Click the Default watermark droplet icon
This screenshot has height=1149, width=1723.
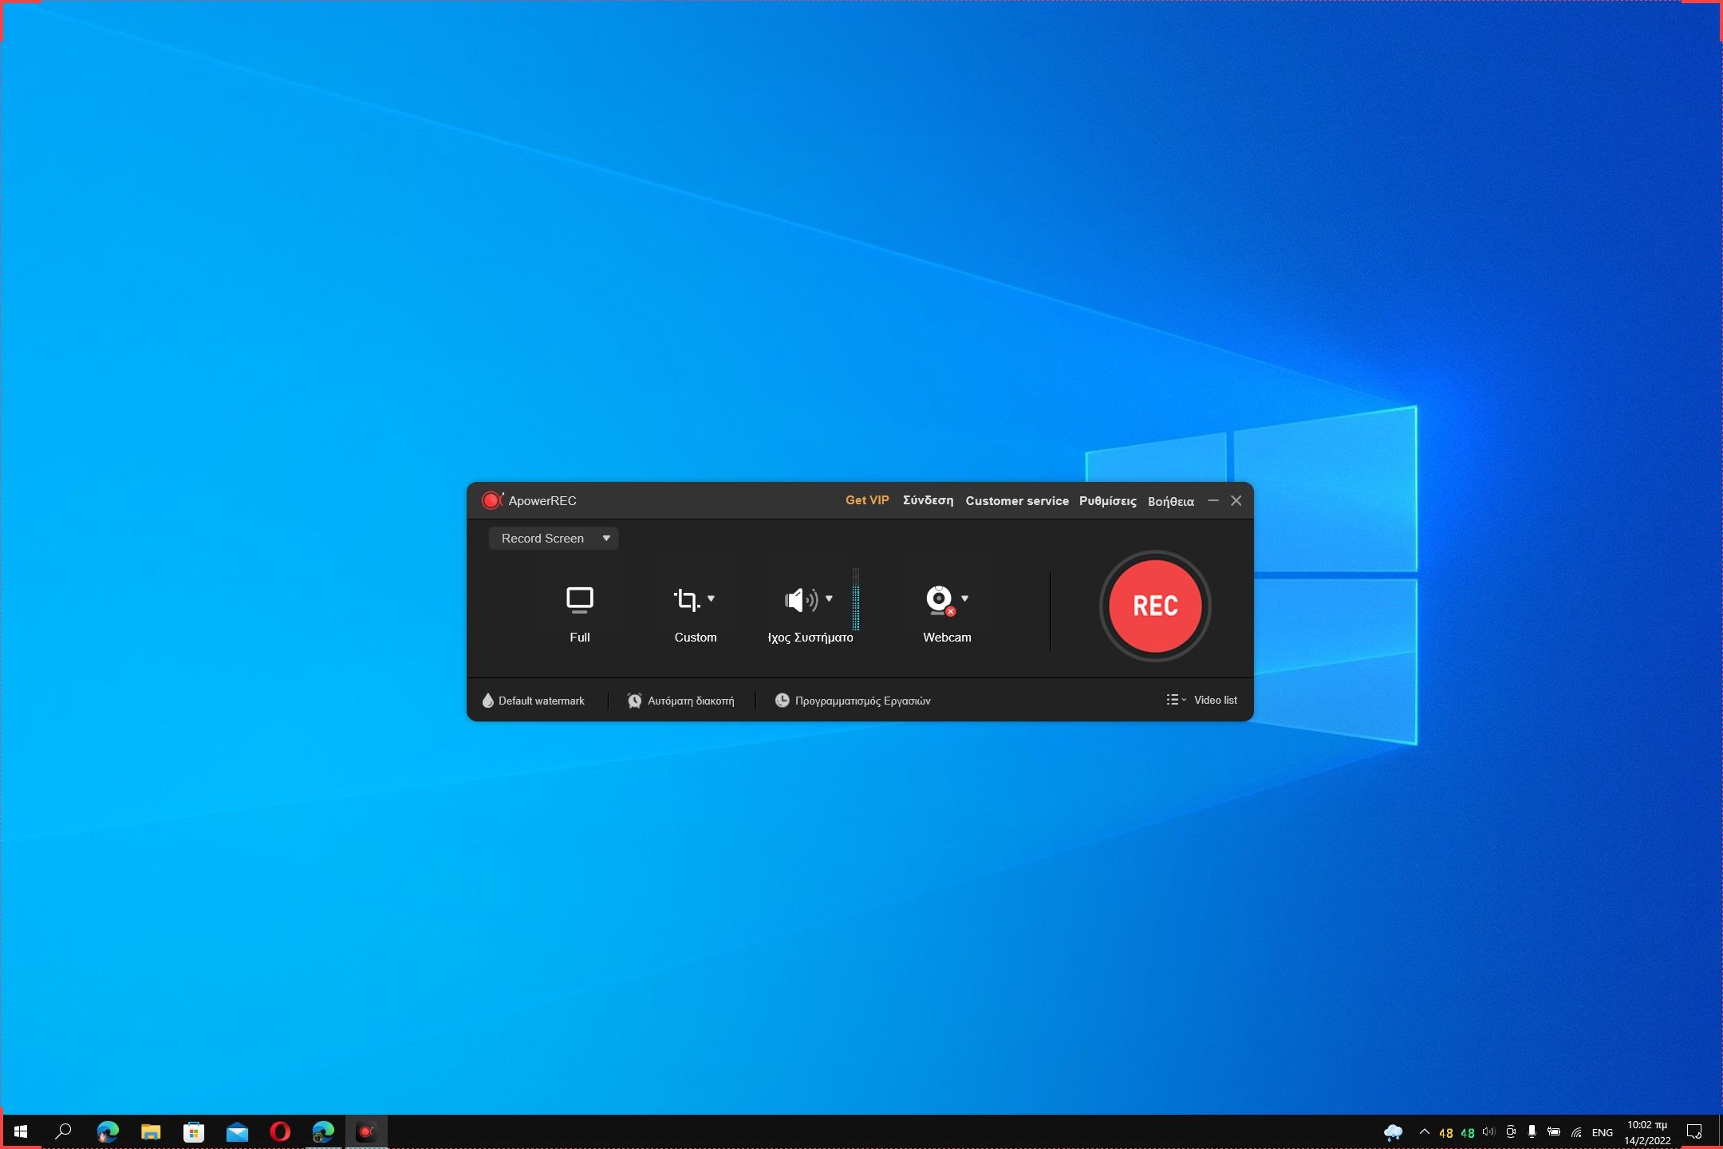[487, 701]
